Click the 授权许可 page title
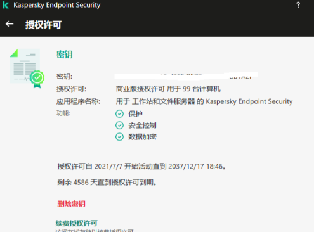Viewport: 314px width, 232px height. click(x=43, y=25)
